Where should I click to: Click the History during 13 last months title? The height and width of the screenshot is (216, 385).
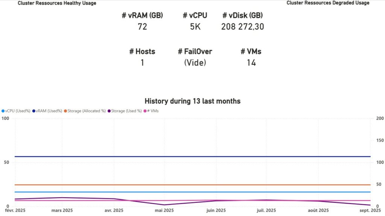pos(192,101)
